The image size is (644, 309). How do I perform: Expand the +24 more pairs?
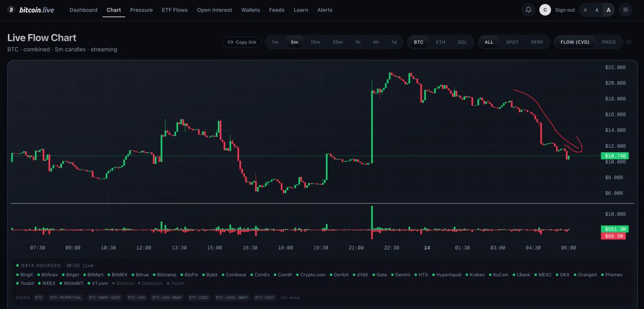point(290,297)
